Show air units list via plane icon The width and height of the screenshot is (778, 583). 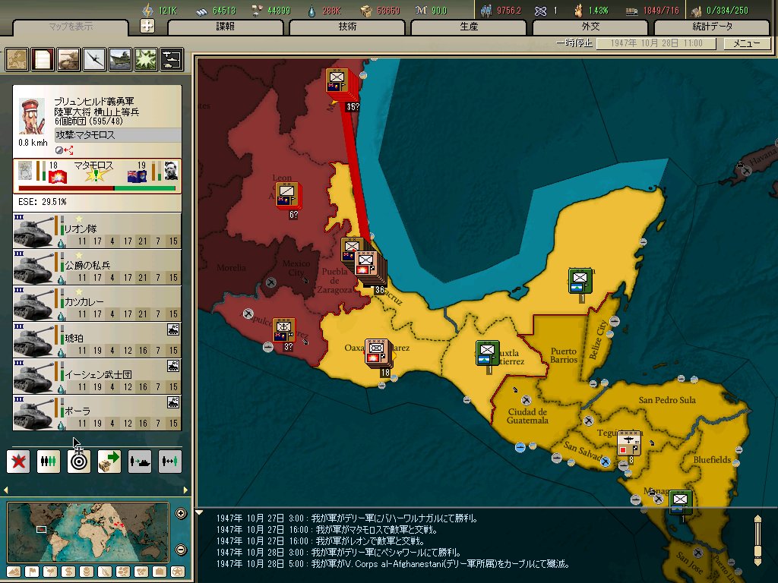click(x=94, y=59)
